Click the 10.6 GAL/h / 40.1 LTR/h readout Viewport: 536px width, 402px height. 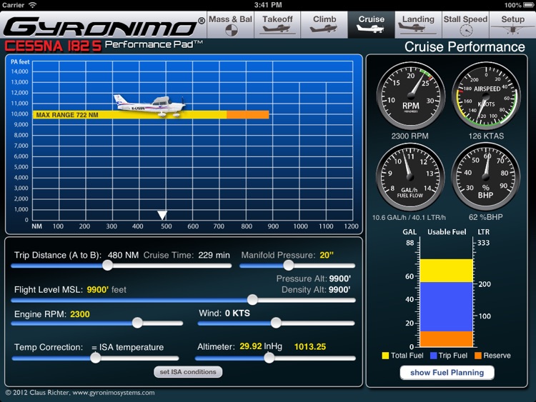click(x=409, y=218)
